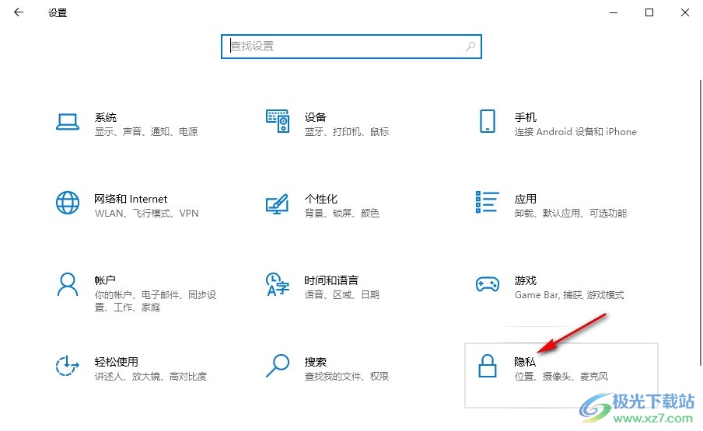Viewport: 703px width, 431px height.
Task: Click text 位置、摄像头、麦克风
Action: [x=561, y=376]
